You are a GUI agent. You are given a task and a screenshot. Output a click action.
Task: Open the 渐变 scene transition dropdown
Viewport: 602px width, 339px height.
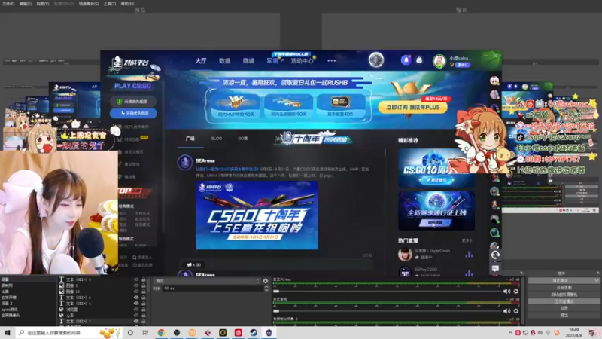point(207,281)
